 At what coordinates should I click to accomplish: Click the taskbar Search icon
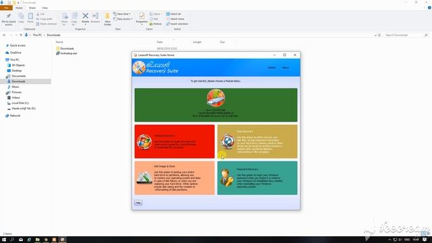click(x=12, y=240)
